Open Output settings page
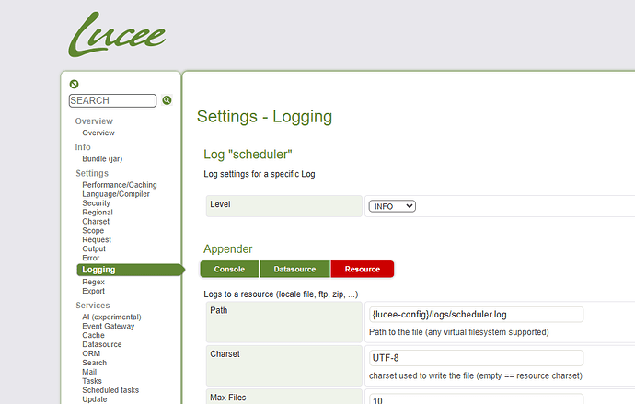 point(94,248)
